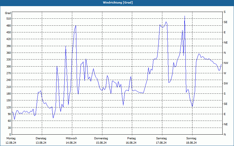Click the "Windrichtung [Grad]" chart title

[118, 3]
